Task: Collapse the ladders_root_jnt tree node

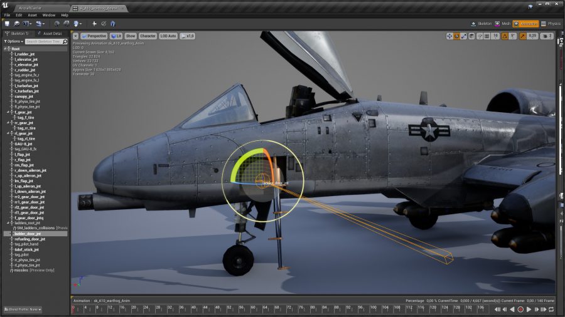Action: [x=8, y=223]
